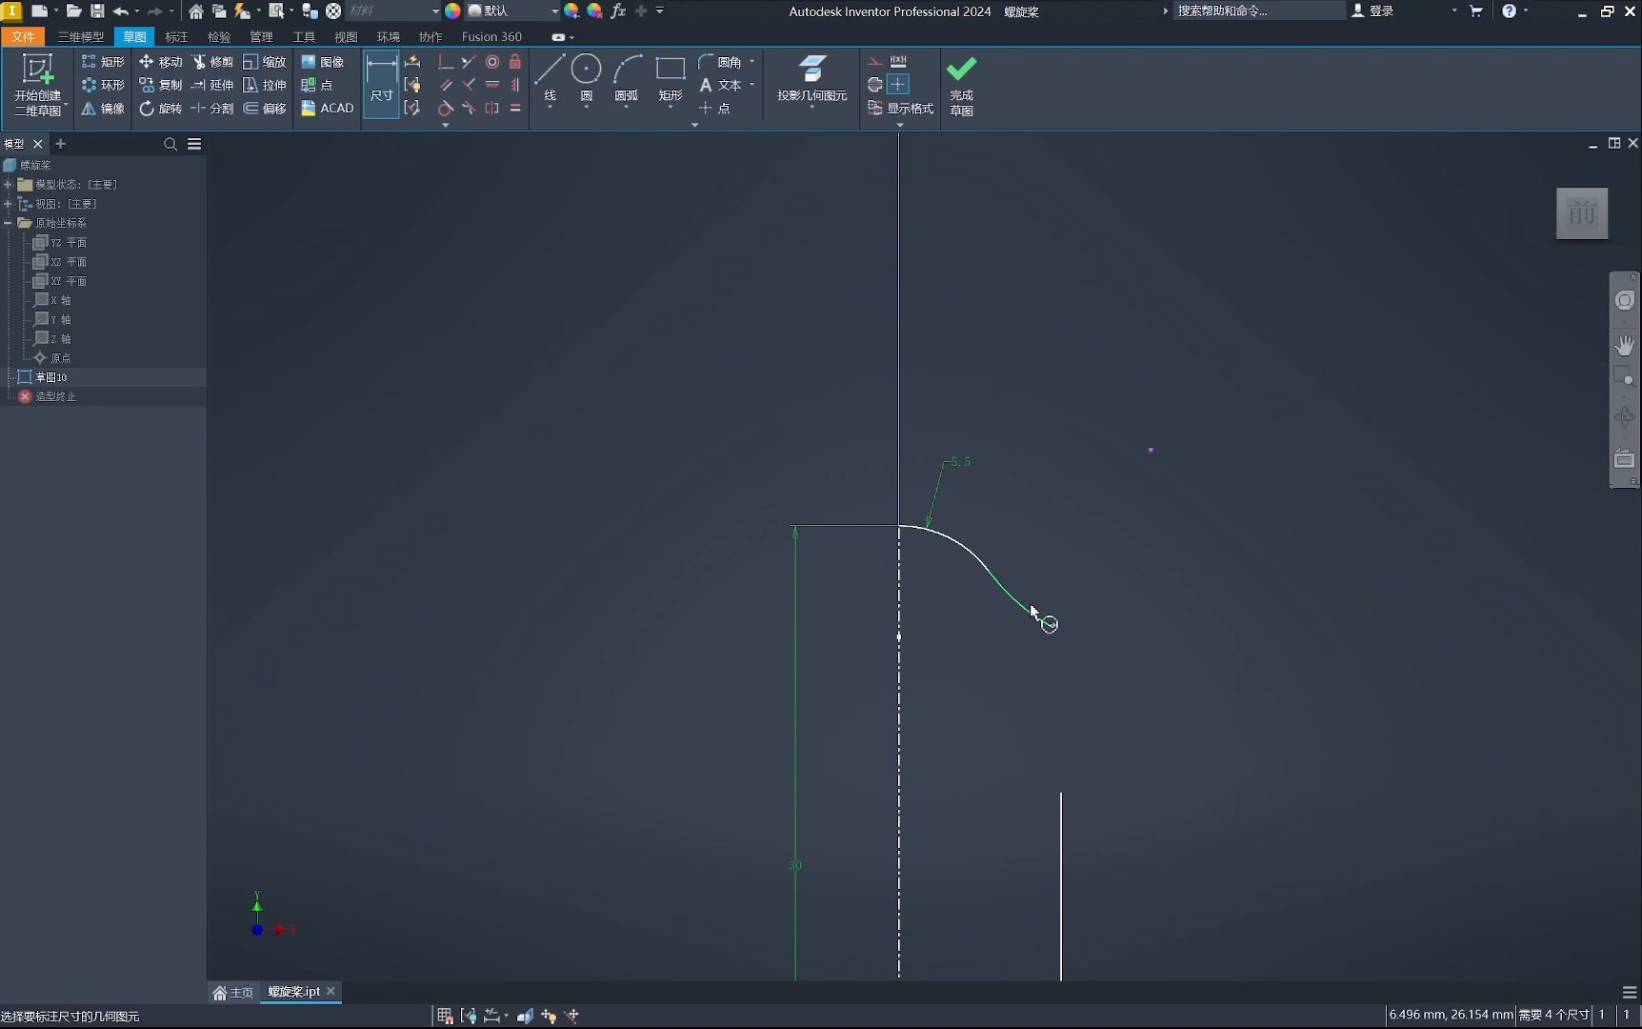Open the 标注 ribbon tab
Image resolution: width=1642 pixels, height=1029 pixels.
(177, 37)
